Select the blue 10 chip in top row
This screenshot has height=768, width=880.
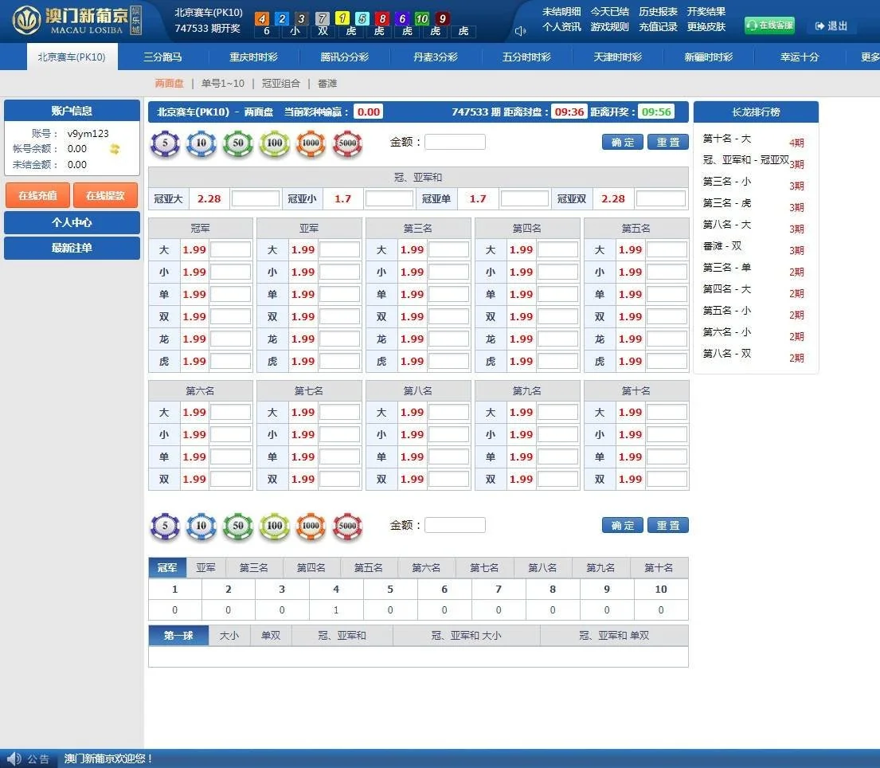click(x=201, y=143)
